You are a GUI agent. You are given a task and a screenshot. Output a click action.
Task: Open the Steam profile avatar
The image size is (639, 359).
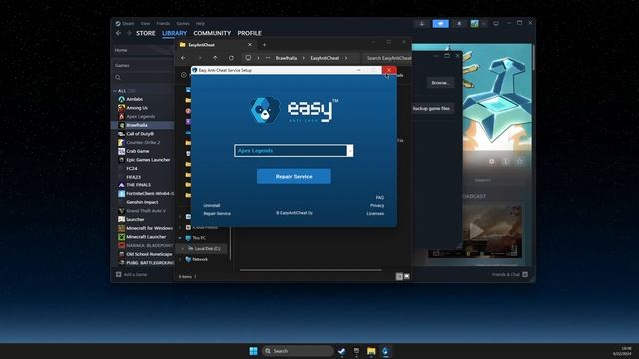point(475,24)
